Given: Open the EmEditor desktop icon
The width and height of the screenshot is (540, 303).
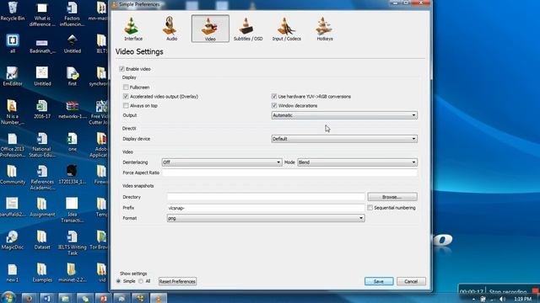Looking at the screenshot, I should (x=13, y=77).
